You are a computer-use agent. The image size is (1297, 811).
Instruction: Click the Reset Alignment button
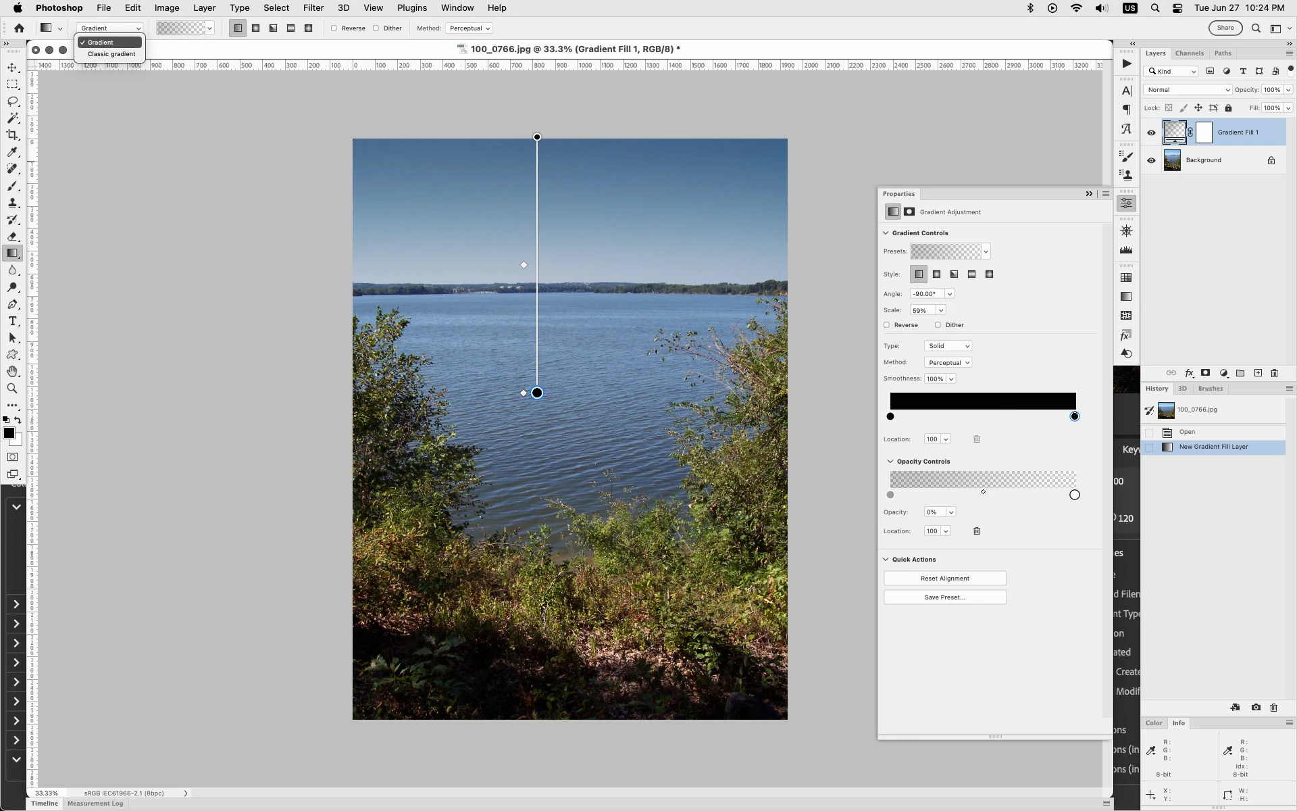pyautogui.click(x=944, y=579)
